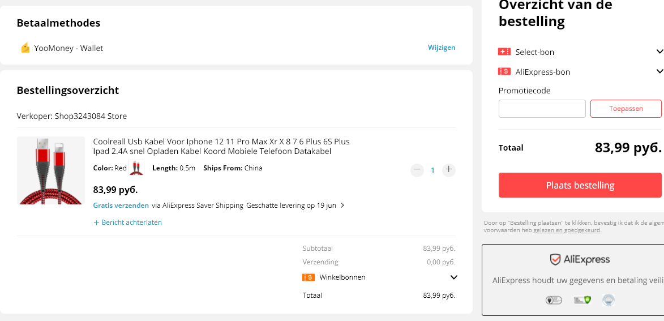Click the Toepassen button
This screenshot has height=321, width=664.
626,108
